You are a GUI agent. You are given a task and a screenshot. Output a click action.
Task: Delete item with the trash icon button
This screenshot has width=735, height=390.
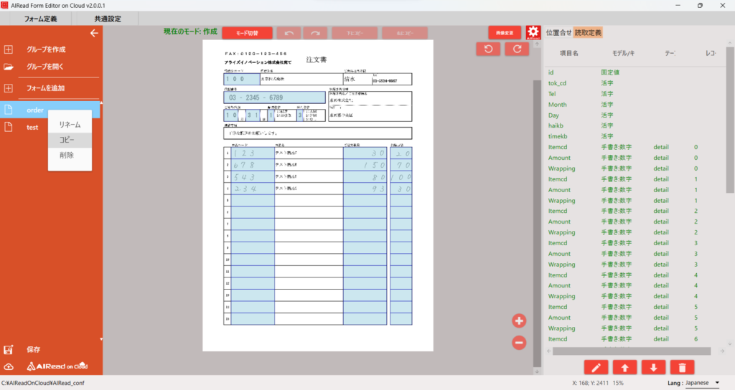681,368
